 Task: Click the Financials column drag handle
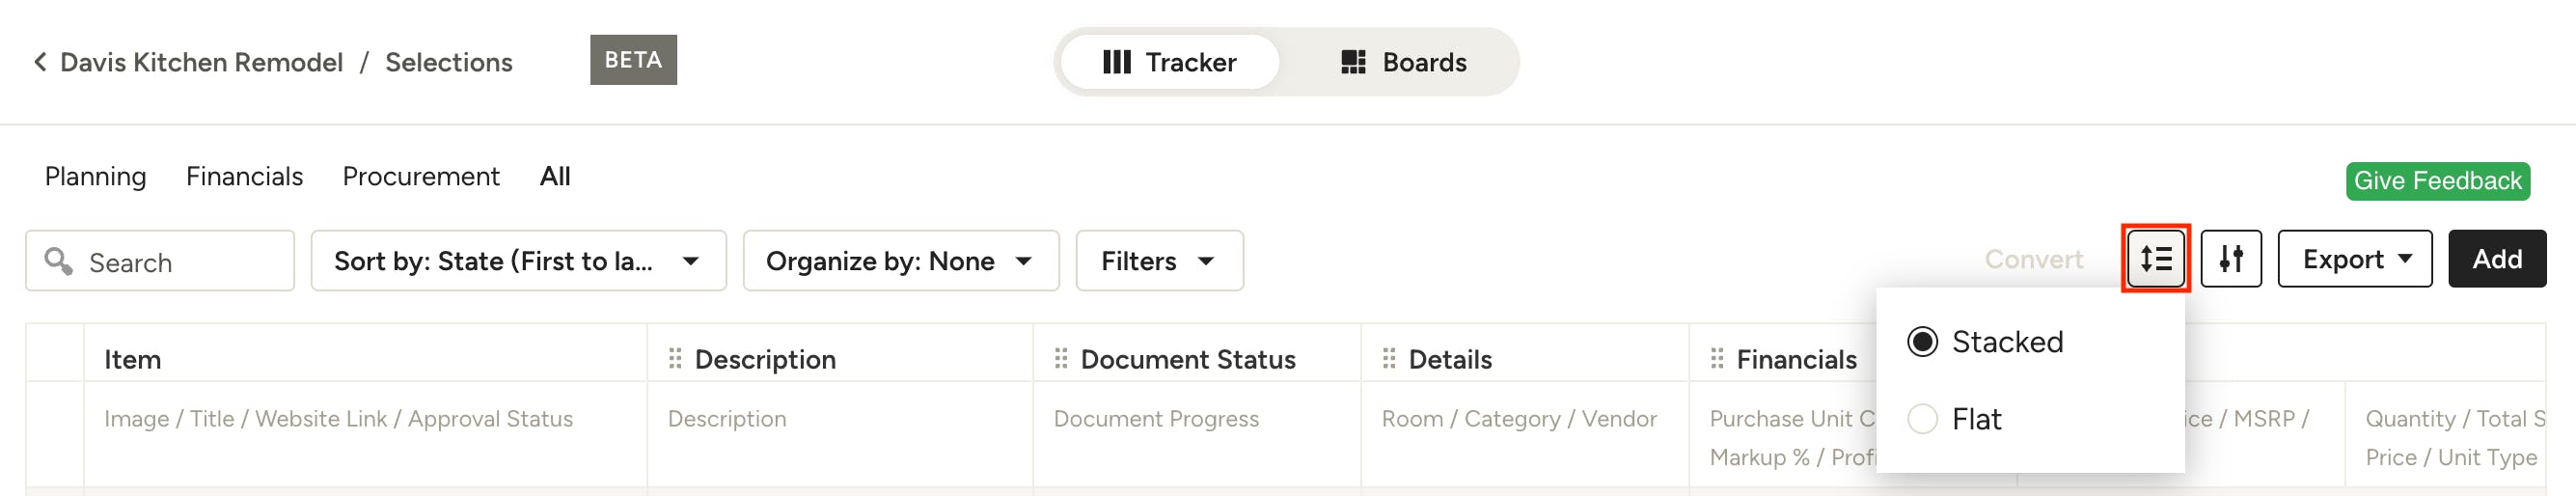pyautogui.click(x=1717, y=358)
